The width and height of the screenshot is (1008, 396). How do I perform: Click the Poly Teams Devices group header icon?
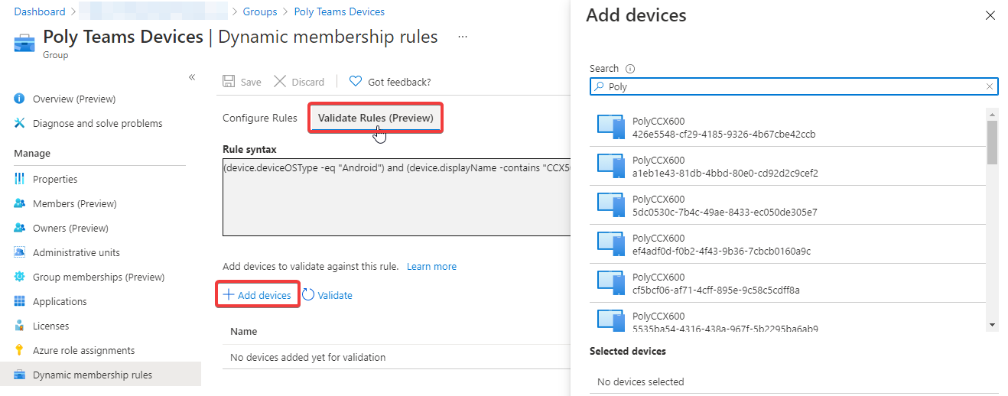click(x=24, y=42)
